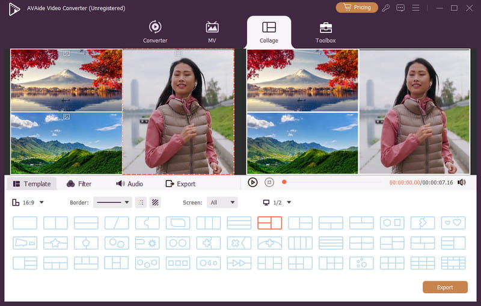Select the single-screen template
481x306 pixels.
(x=25, y=223)
